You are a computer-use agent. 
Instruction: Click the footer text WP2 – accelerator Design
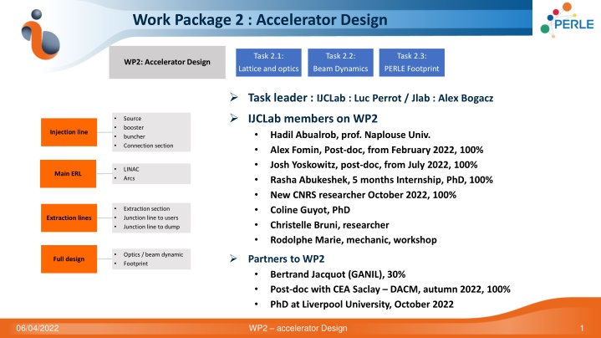click(x=300, y=326)
